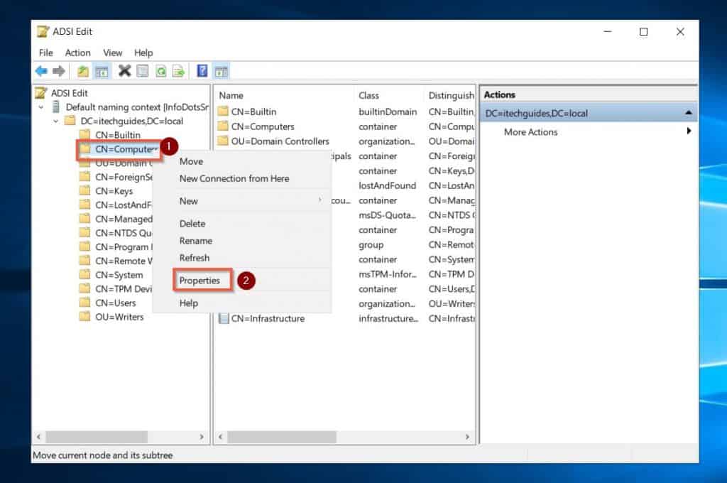
Task: Click the Forward arrow toolbar icon
Action: (59, 71)
